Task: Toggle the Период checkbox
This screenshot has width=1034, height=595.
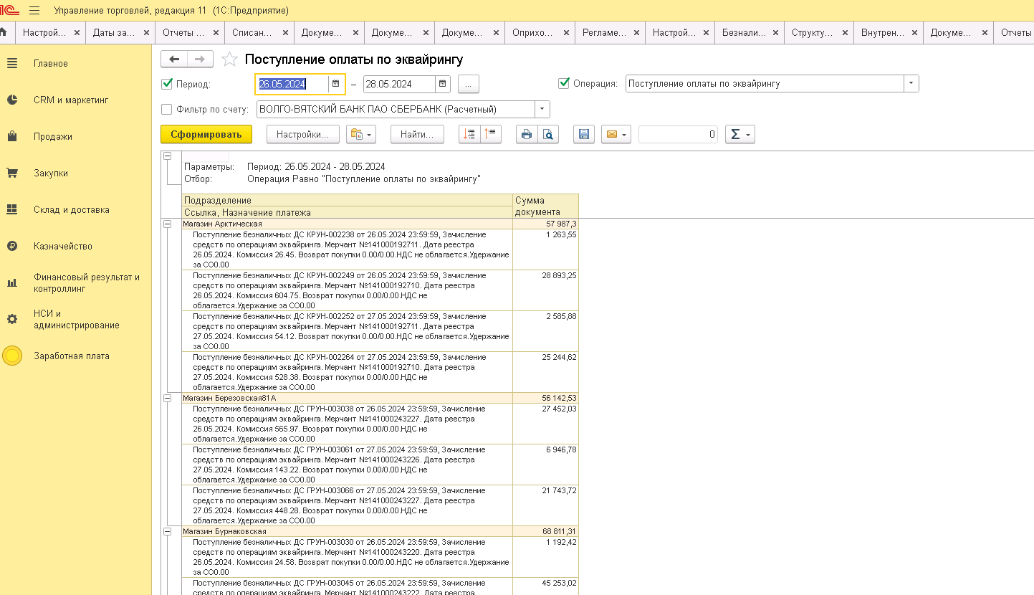Action: [167, 84]
